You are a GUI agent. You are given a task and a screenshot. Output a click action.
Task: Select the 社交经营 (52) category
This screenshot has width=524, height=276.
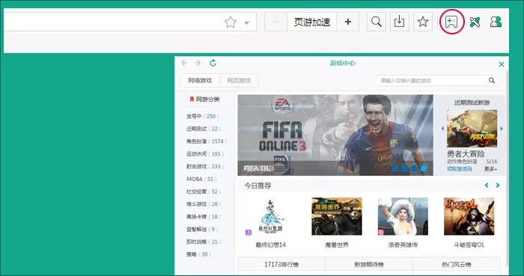coord(204,191)
